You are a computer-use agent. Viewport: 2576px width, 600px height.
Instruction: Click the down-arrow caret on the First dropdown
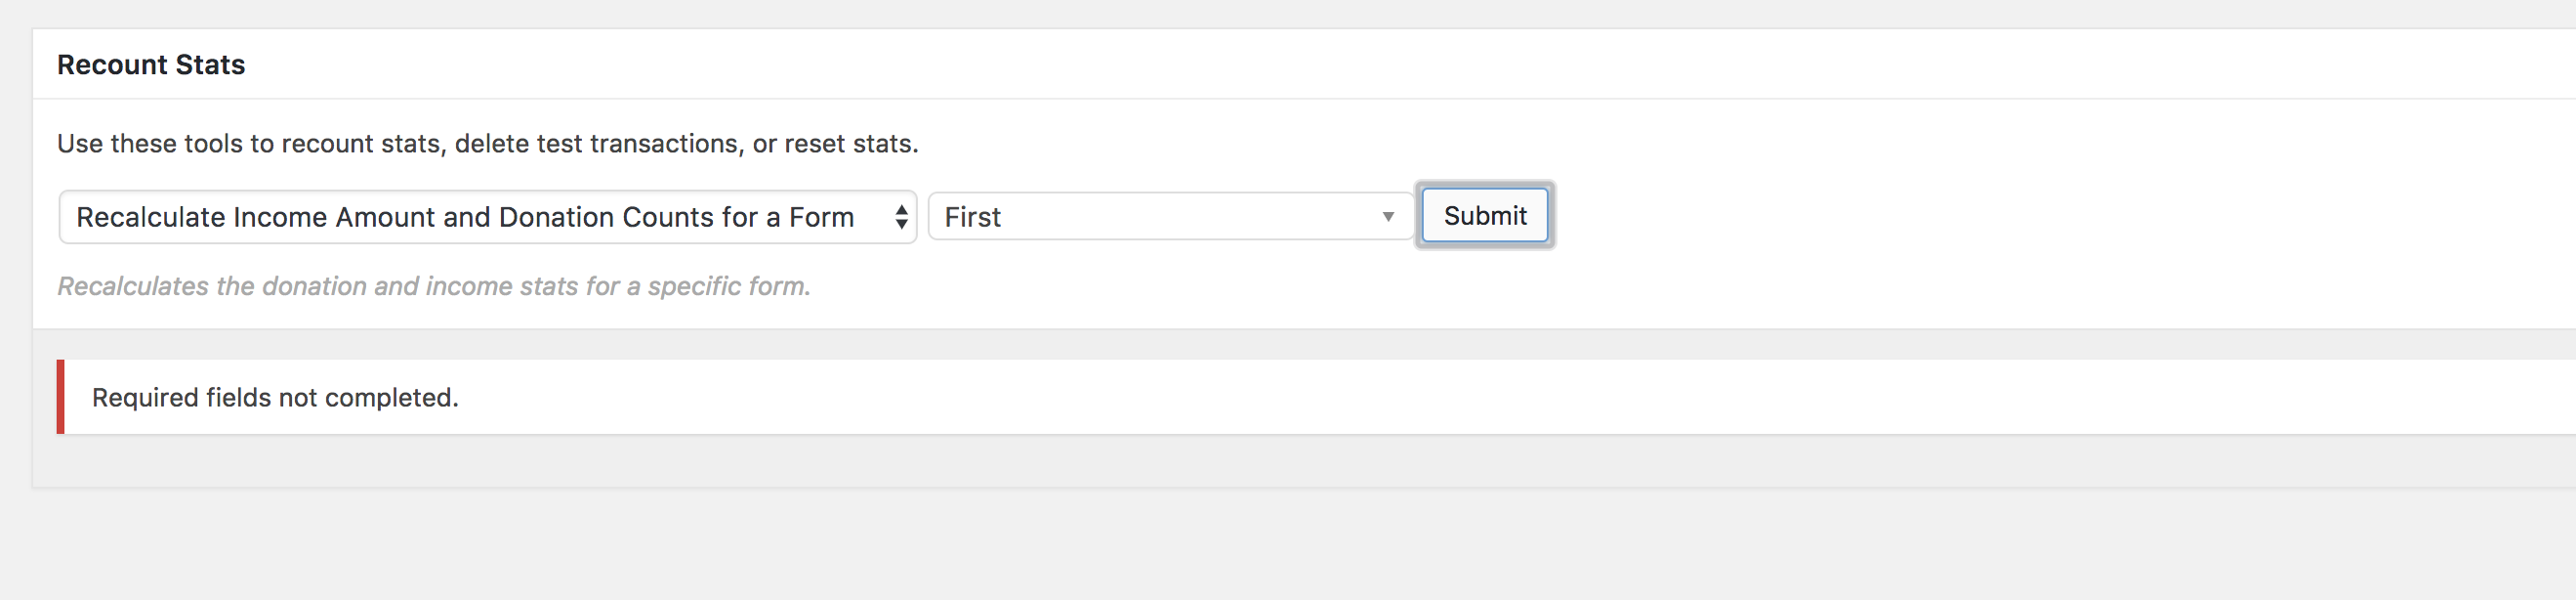pos(1390,216)
